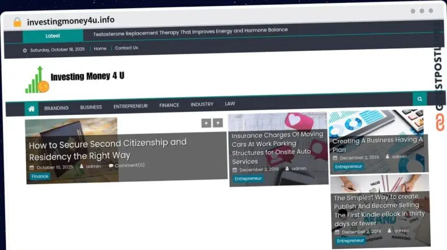Screen dimensions: 447x250
Task: Click the padlock icon in address bar
Action: click(x=17, y=22)
